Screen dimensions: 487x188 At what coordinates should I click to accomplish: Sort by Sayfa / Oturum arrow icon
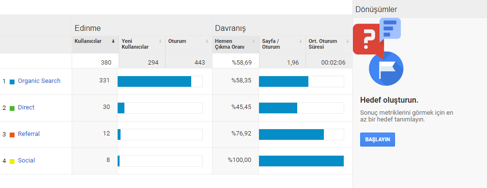pyautogui.click(x=300, y=41)
